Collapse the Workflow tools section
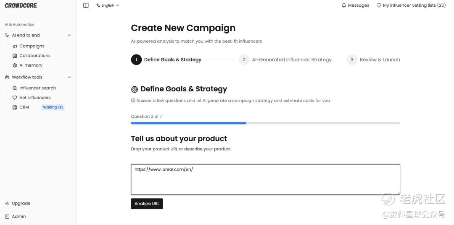Screen dimensions: 454x225 69,78
